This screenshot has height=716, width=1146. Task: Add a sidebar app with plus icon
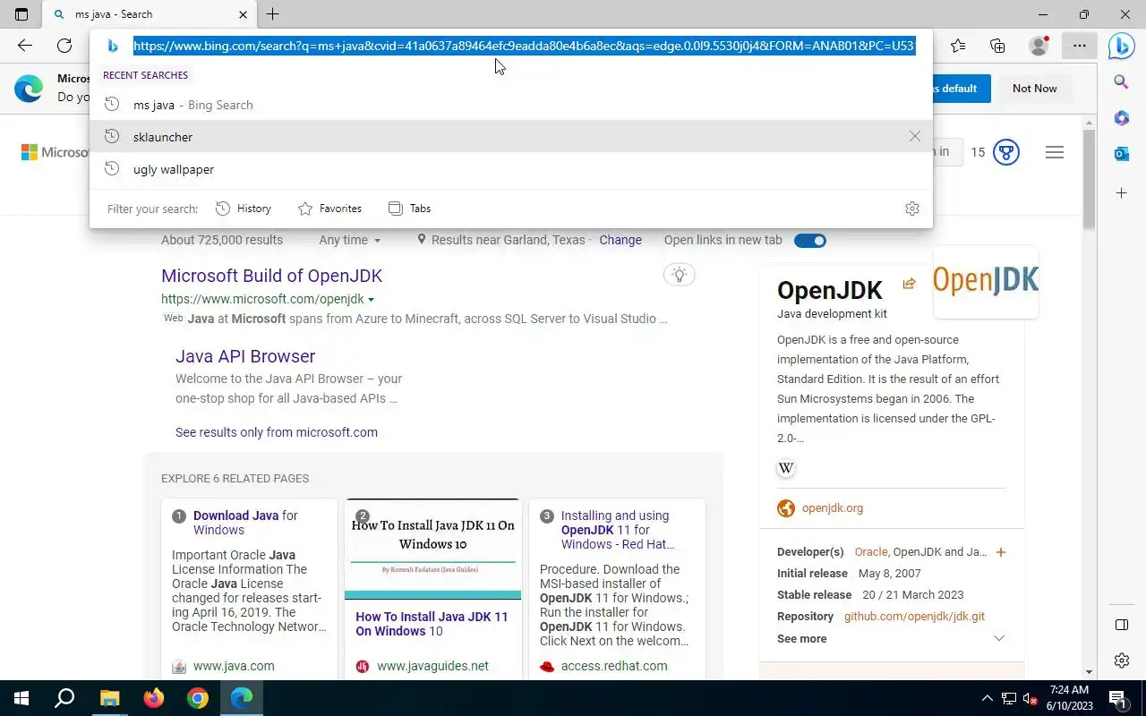pyautogui.click(x=1121, y=192)
